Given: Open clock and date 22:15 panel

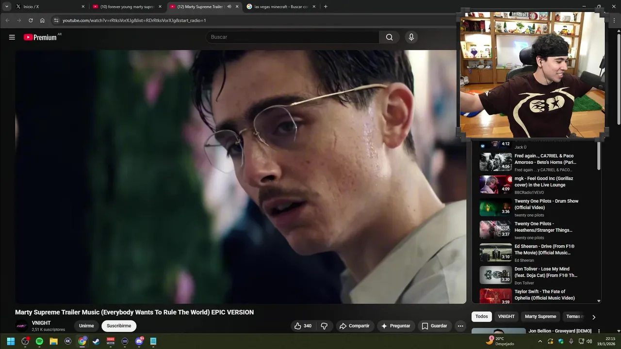Looking at the screenshot, I should (x=606, y=341).
